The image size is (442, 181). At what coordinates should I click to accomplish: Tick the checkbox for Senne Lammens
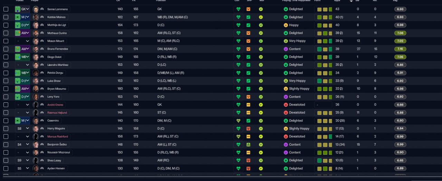[x=6, y=9]
